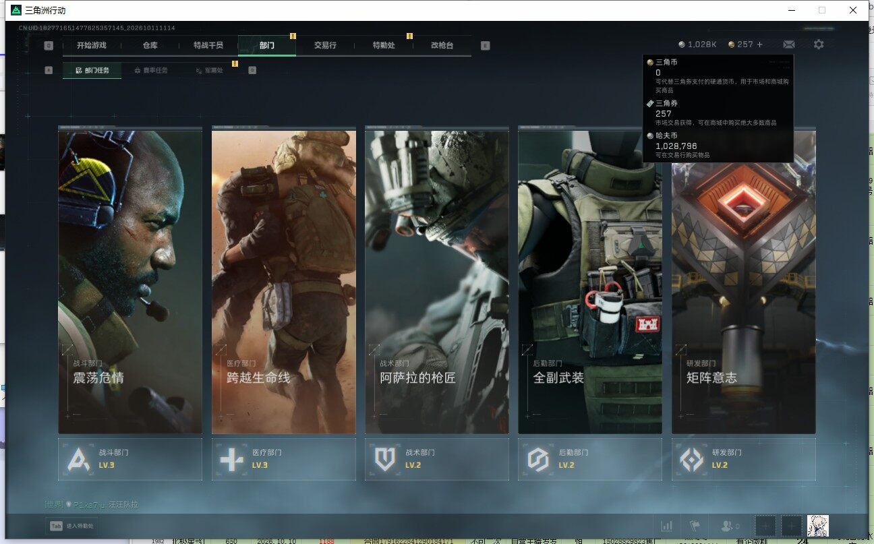
Task: Click the world chat message line
Action: click(x=91, y=504)
